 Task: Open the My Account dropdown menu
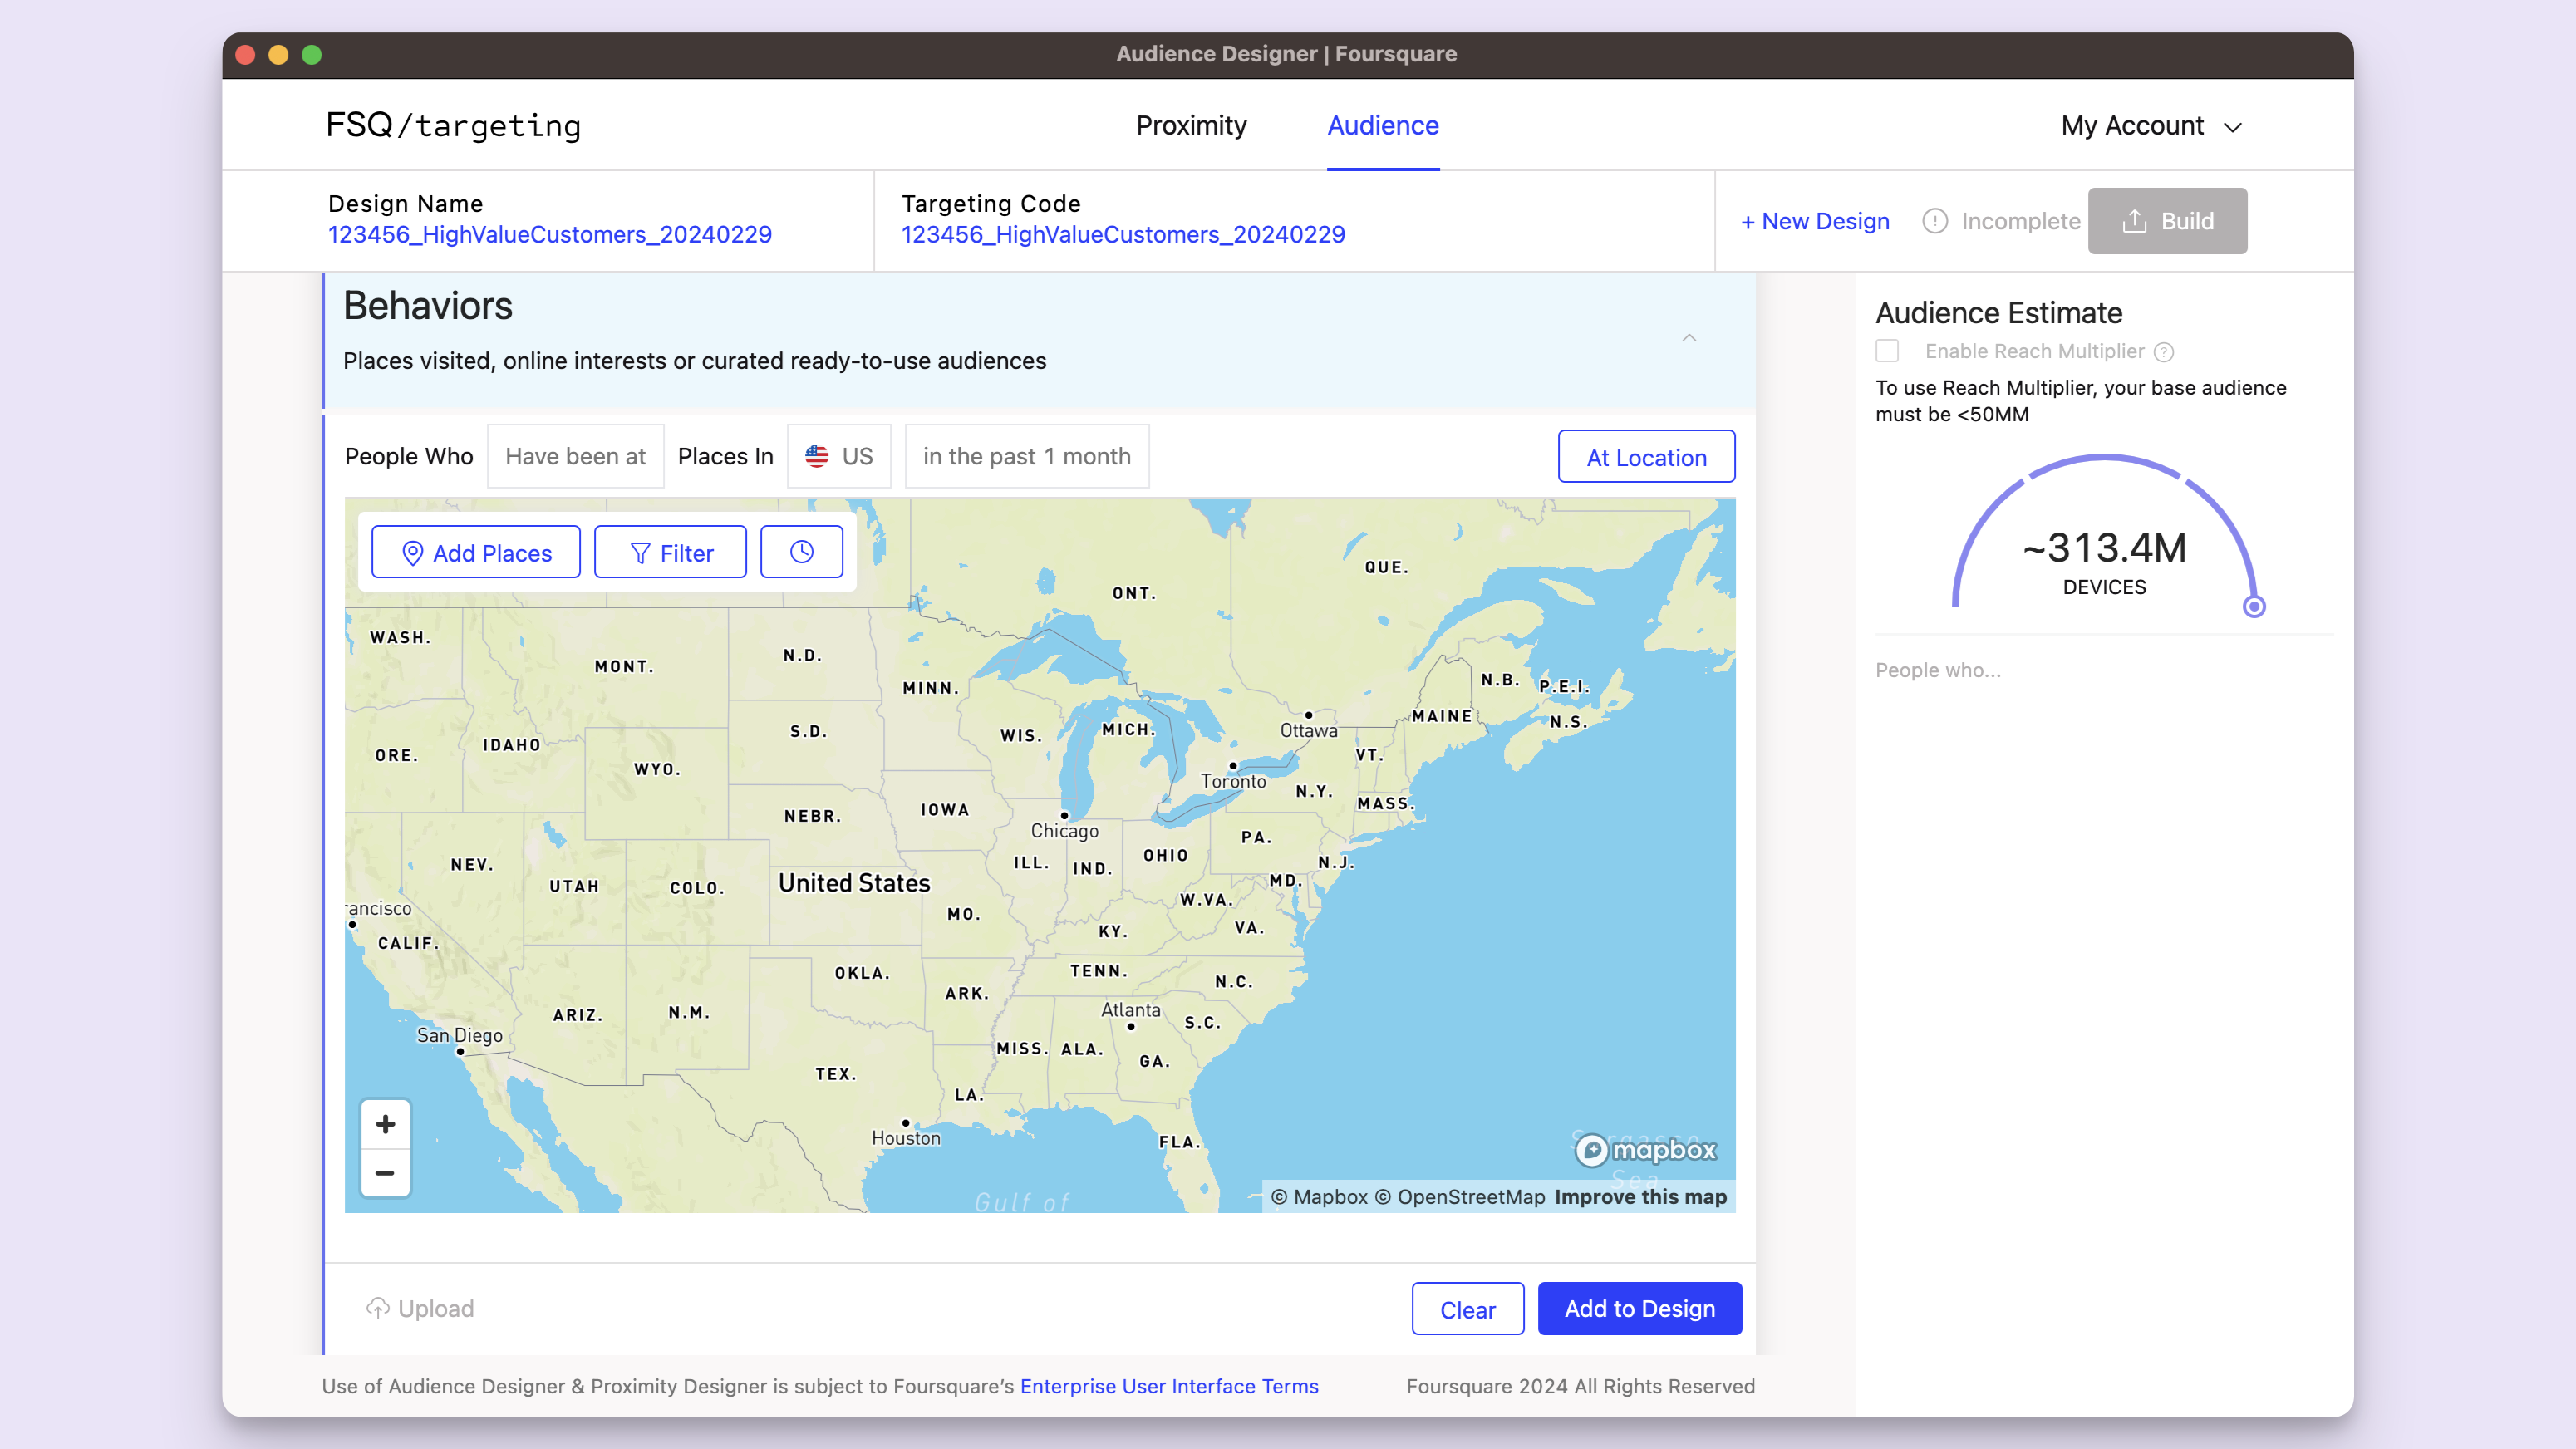tap(2153, 125)
